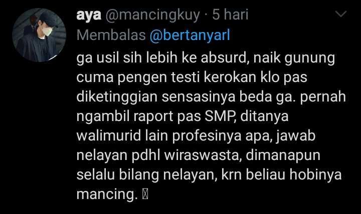The height and width of the screenshot is (214, 361).
Task: Open the aya display name profile
Action: 89,15
